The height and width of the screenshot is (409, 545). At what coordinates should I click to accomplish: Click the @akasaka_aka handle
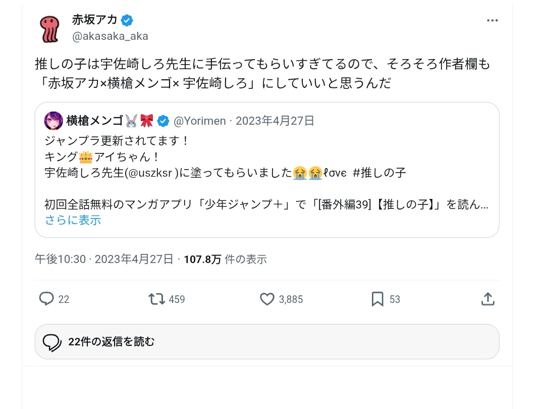[x=110, y=36]
